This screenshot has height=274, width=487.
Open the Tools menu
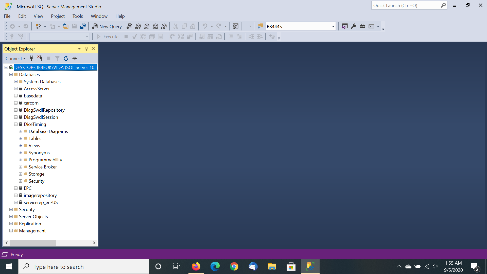click(78, 16)
